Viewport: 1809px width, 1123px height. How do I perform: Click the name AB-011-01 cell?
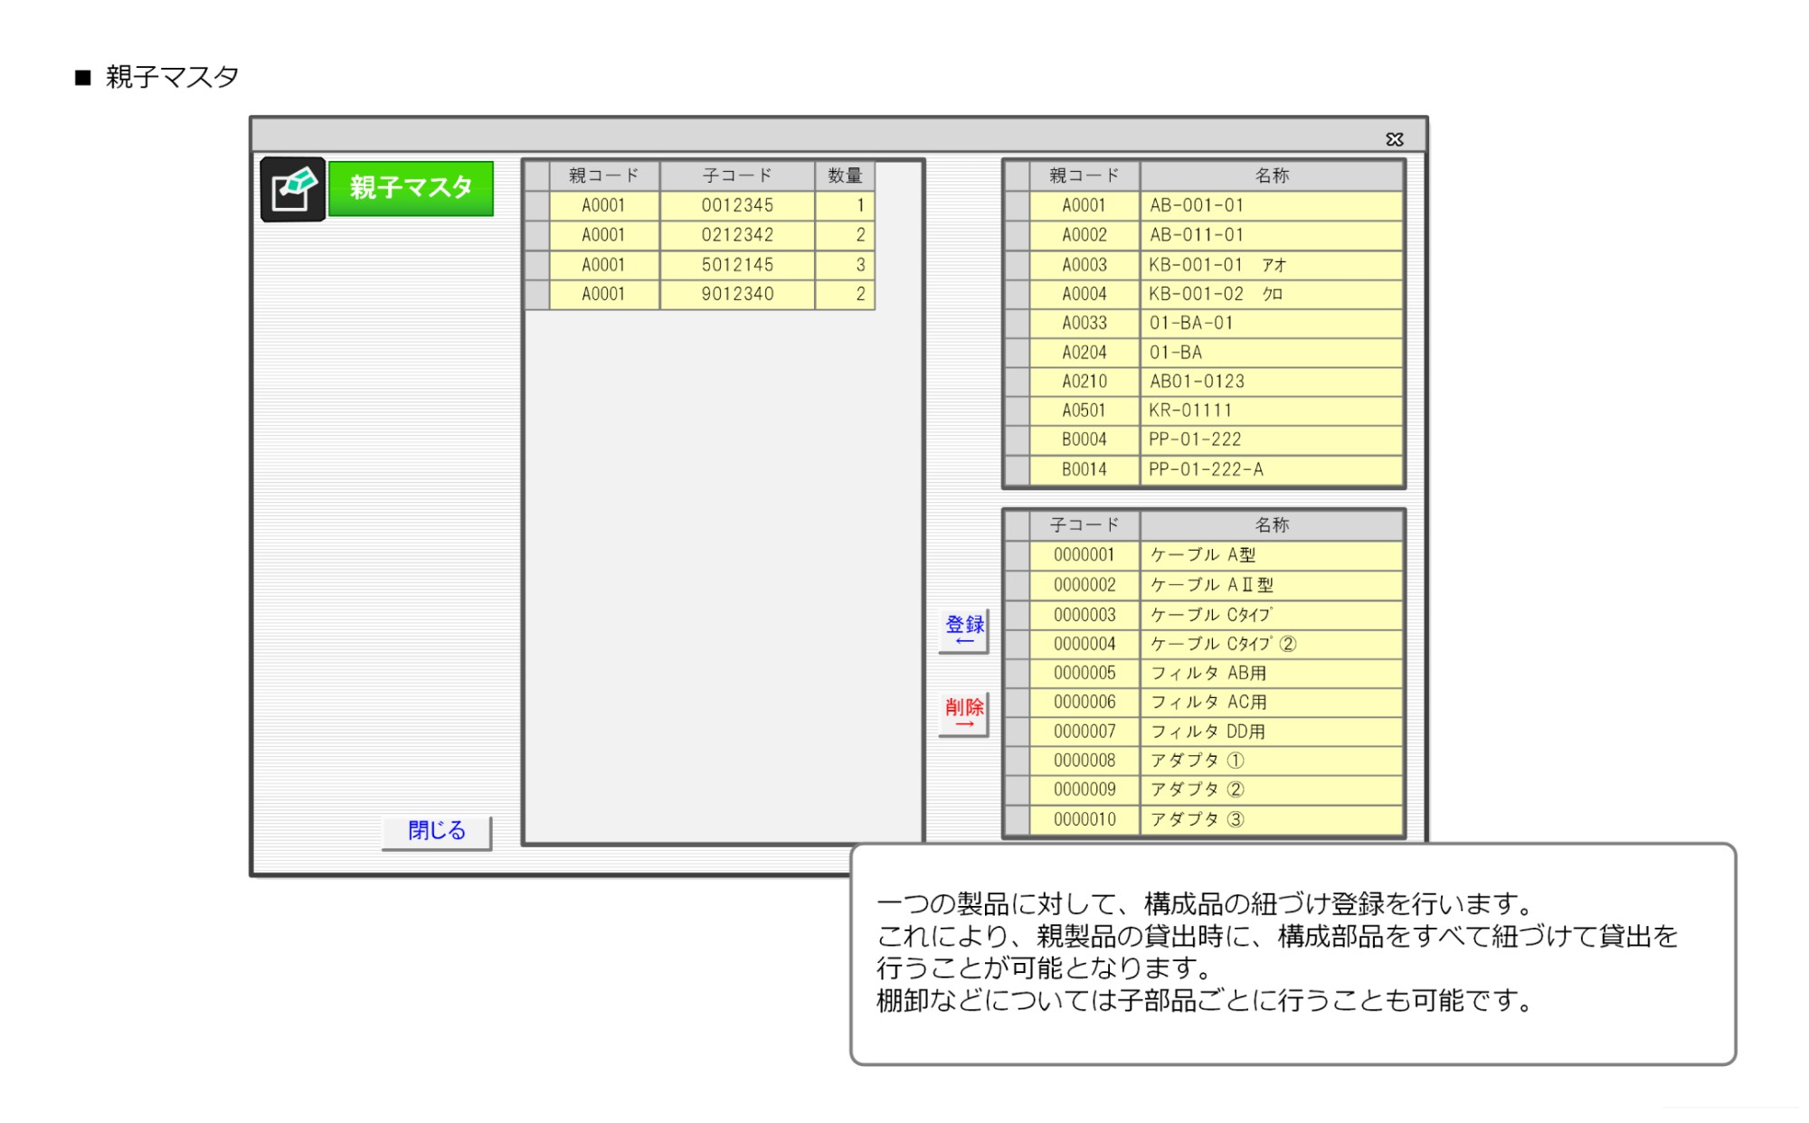point(1272,235)
